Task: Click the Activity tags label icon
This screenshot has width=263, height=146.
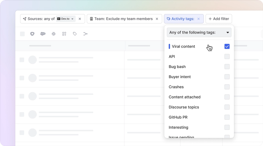Action: tap(168, 19)
